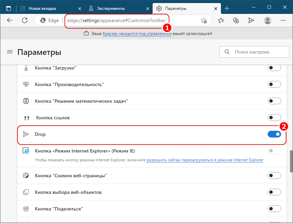Click the Internet Explorer mode icon

tap(26, 150)
